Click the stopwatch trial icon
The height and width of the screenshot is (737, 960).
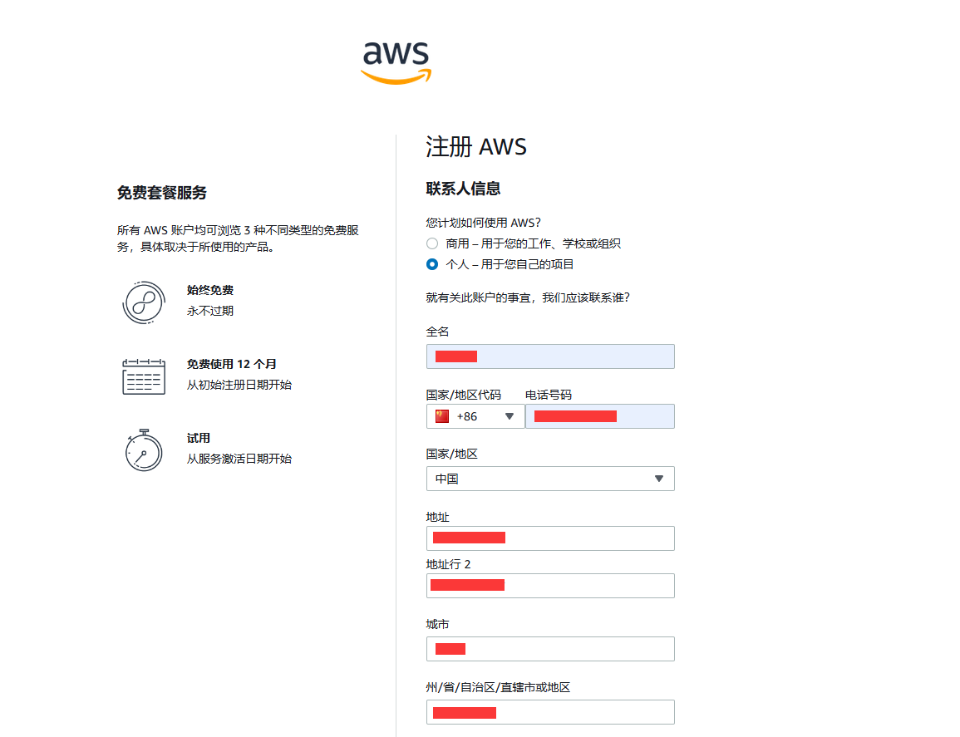(x=143, y=450)
